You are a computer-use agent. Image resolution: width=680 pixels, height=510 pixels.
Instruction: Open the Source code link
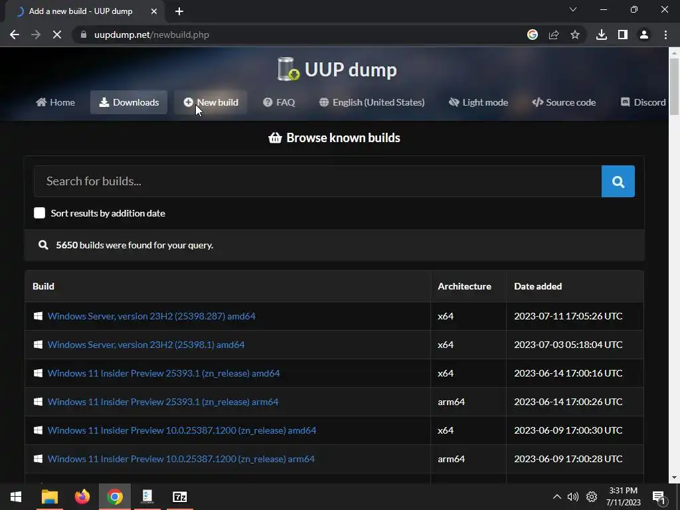[564, 102]
